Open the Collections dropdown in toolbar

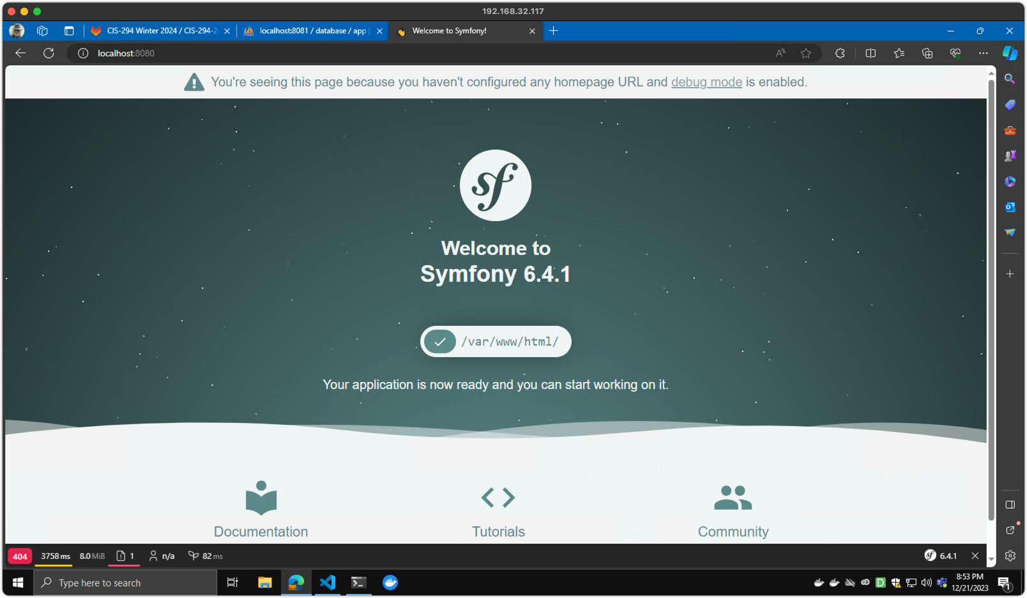[x=927, y=53]
